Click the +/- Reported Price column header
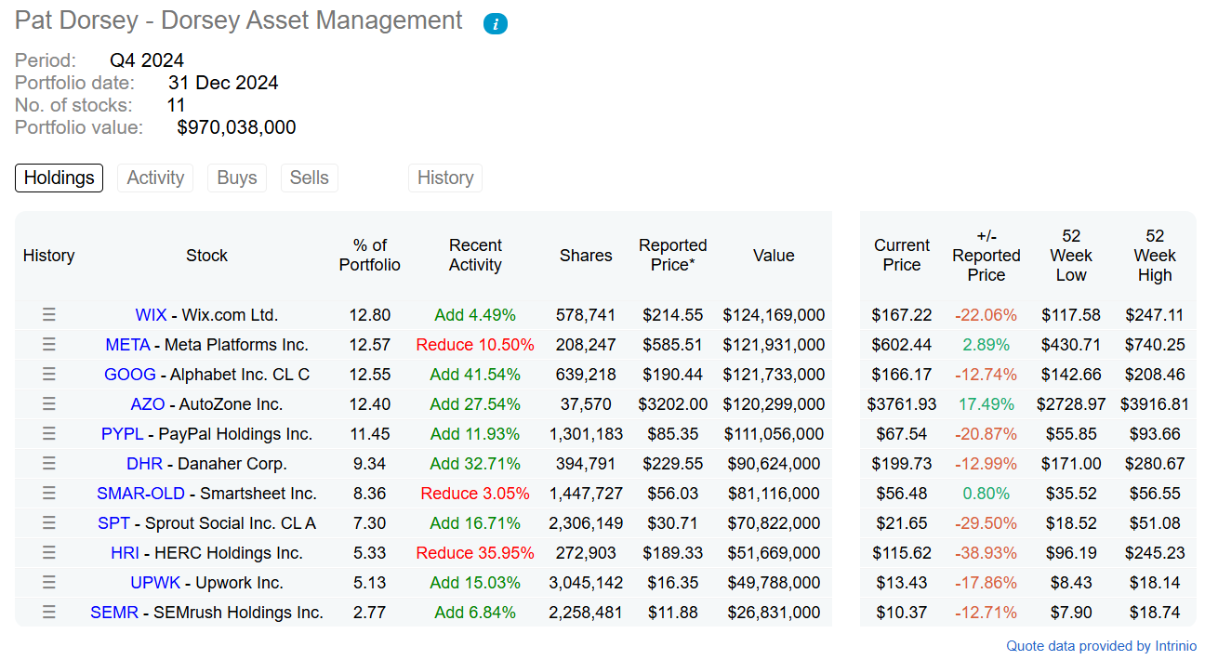1205x660 pixels. tap(987, 256)
